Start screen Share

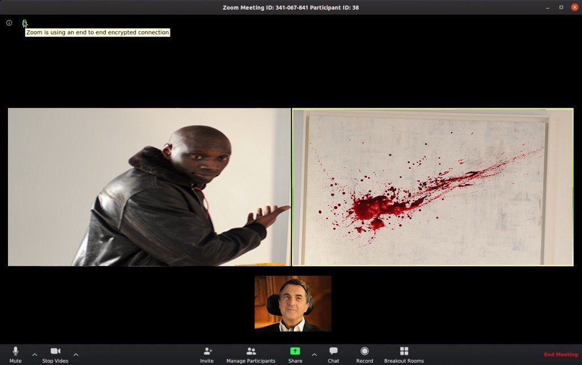pos(295,355)
